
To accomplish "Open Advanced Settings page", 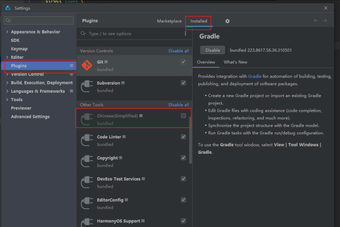I will click(30, 117).
